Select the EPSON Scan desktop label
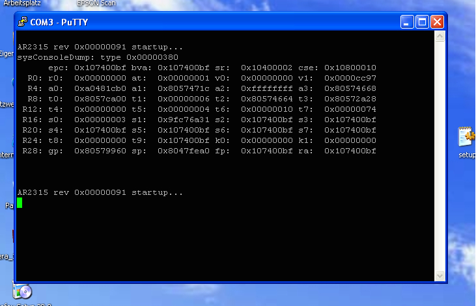Image resolution: width=476 pixels, height=306 pixels. tap(96, 3)
